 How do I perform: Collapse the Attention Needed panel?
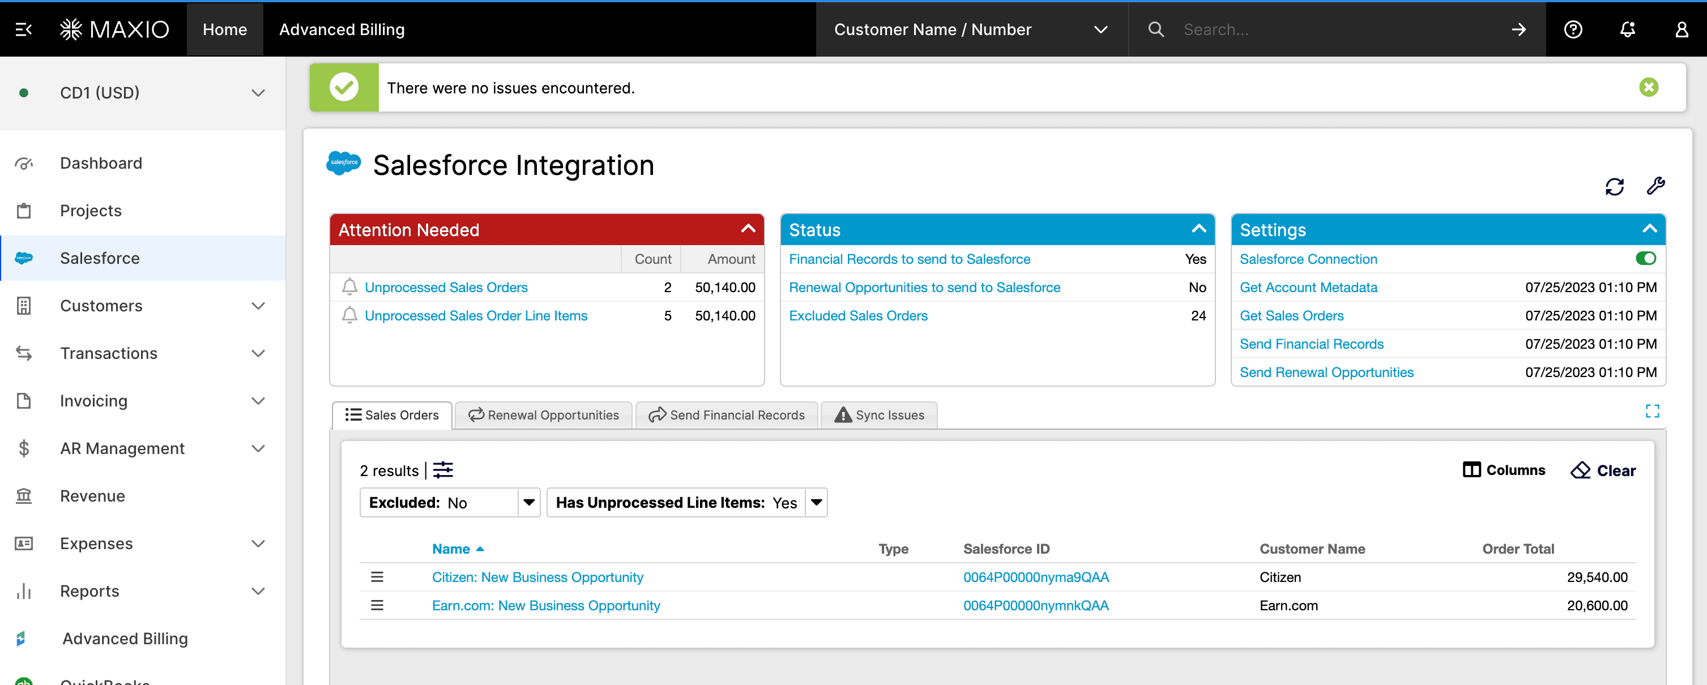tap(748, 229)
